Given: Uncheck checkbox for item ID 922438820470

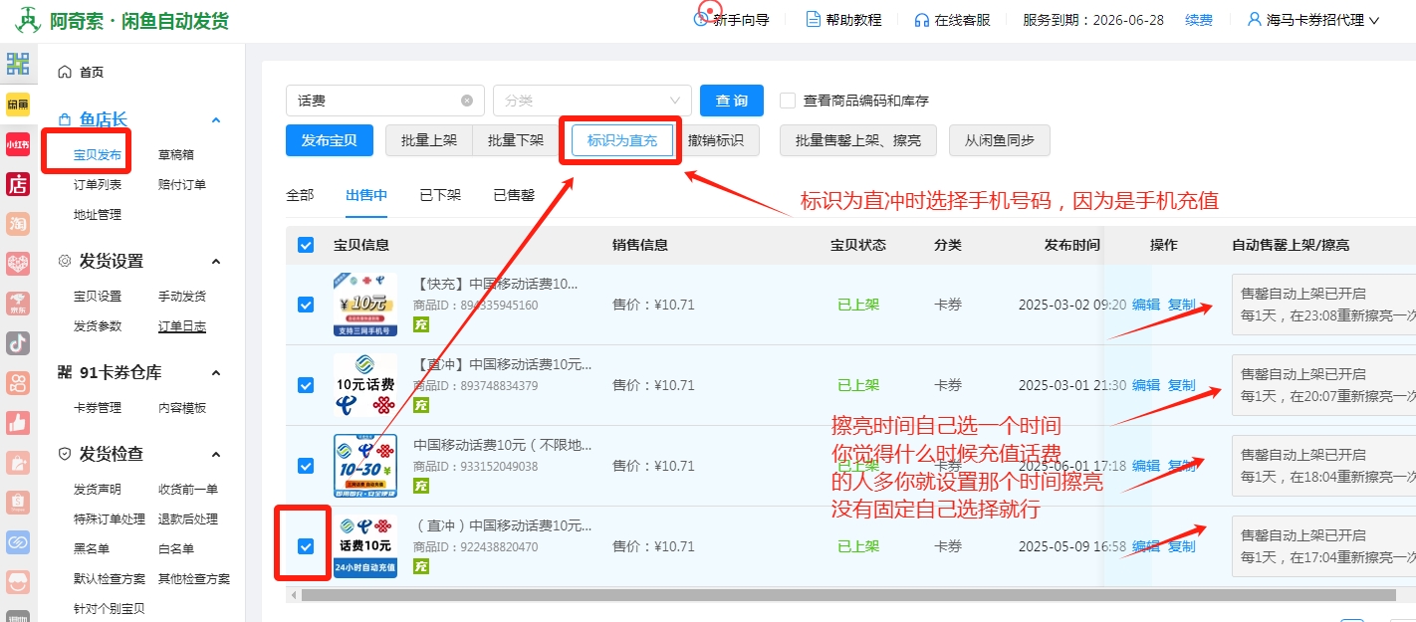Looking at the screenshot, I should pyautogui.click(x=306, y=545).
